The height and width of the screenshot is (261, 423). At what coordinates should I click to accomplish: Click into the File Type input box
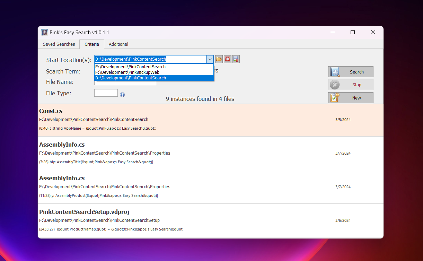coord(106,93)
